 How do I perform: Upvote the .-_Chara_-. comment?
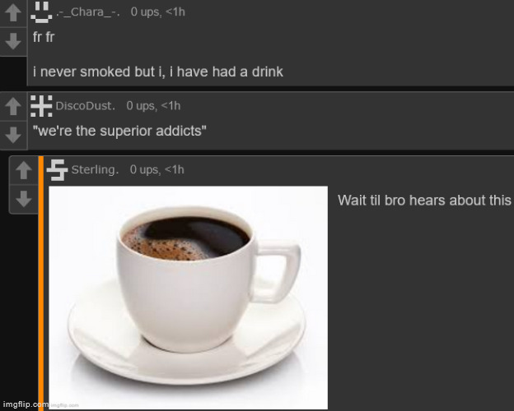click(x=13, y=12)
